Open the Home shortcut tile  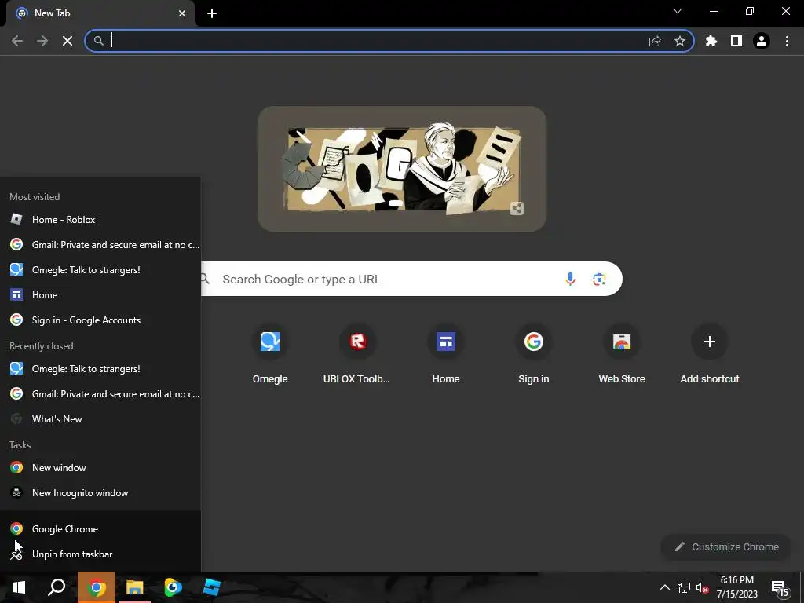[446, 354]
